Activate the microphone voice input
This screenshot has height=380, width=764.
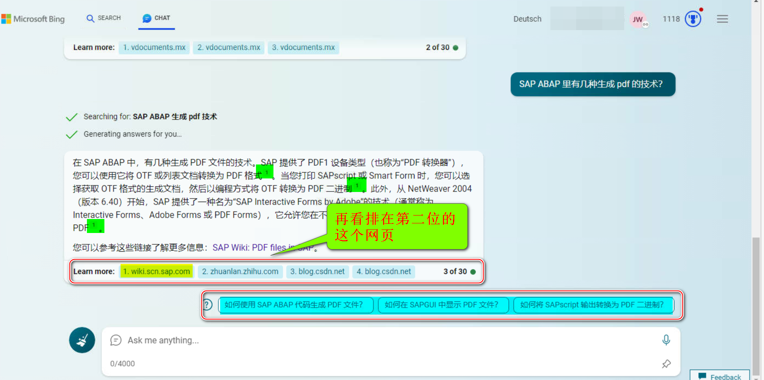[x=666, y=340]
